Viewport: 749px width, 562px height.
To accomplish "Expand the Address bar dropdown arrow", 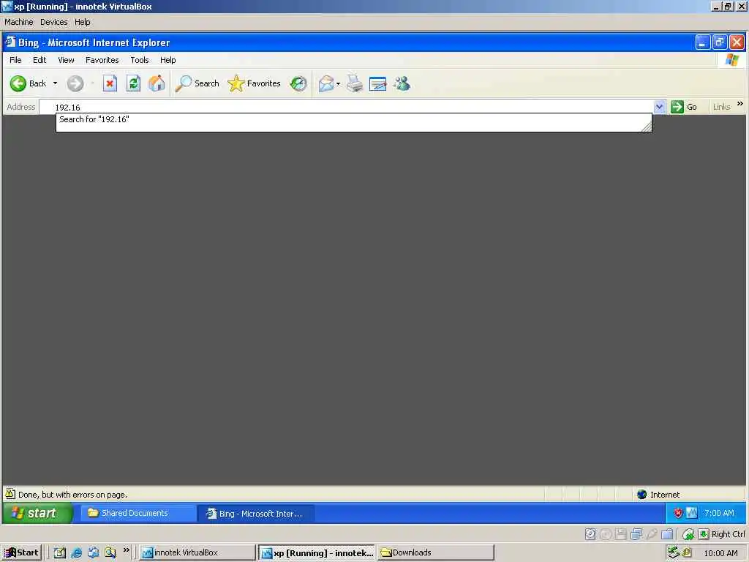I will pos(659,107).
